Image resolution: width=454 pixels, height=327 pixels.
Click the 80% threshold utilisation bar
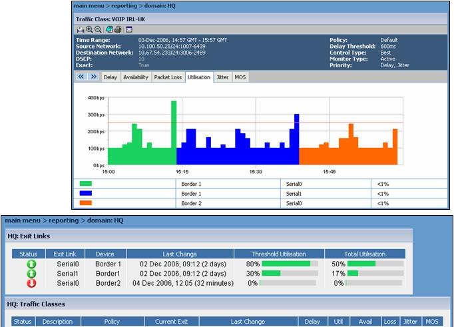pyautogui.click(x=290, y=264)
